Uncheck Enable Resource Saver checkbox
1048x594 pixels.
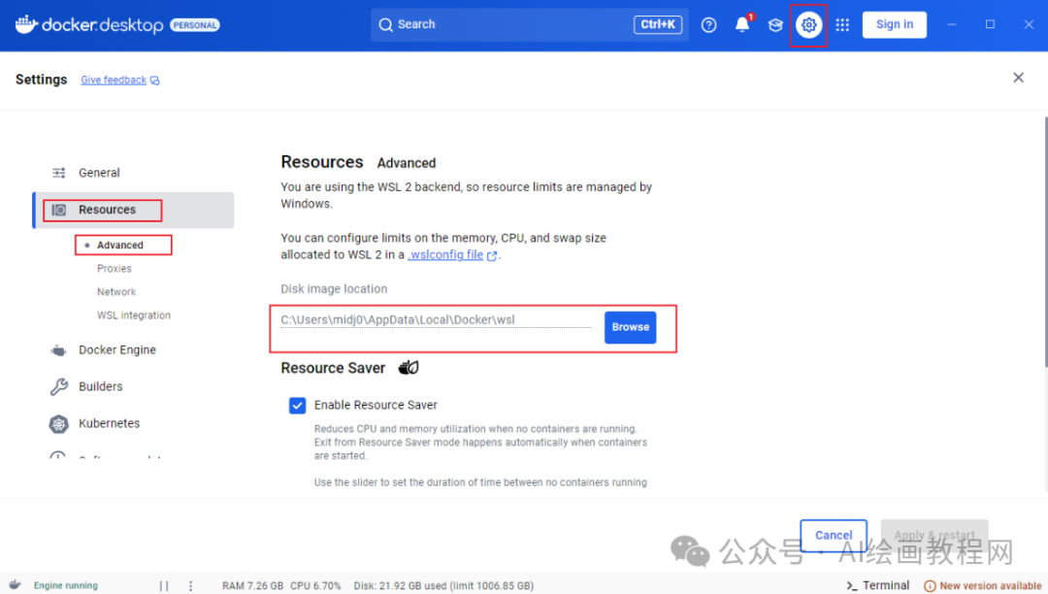point(298,406)
